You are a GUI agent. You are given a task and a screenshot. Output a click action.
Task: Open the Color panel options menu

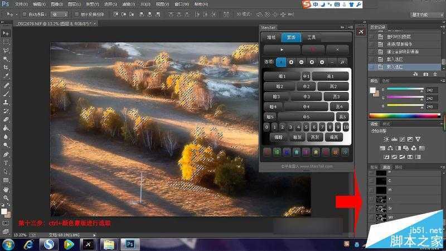[x=442, y=81]
